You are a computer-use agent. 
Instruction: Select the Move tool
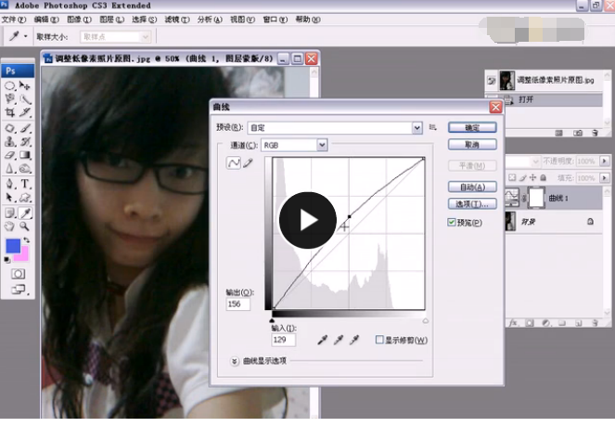click(25, 85)
